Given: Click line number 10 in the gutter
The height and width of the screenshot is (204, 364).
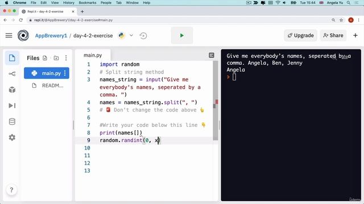Looking at the screenshot, I should [87, 148].
